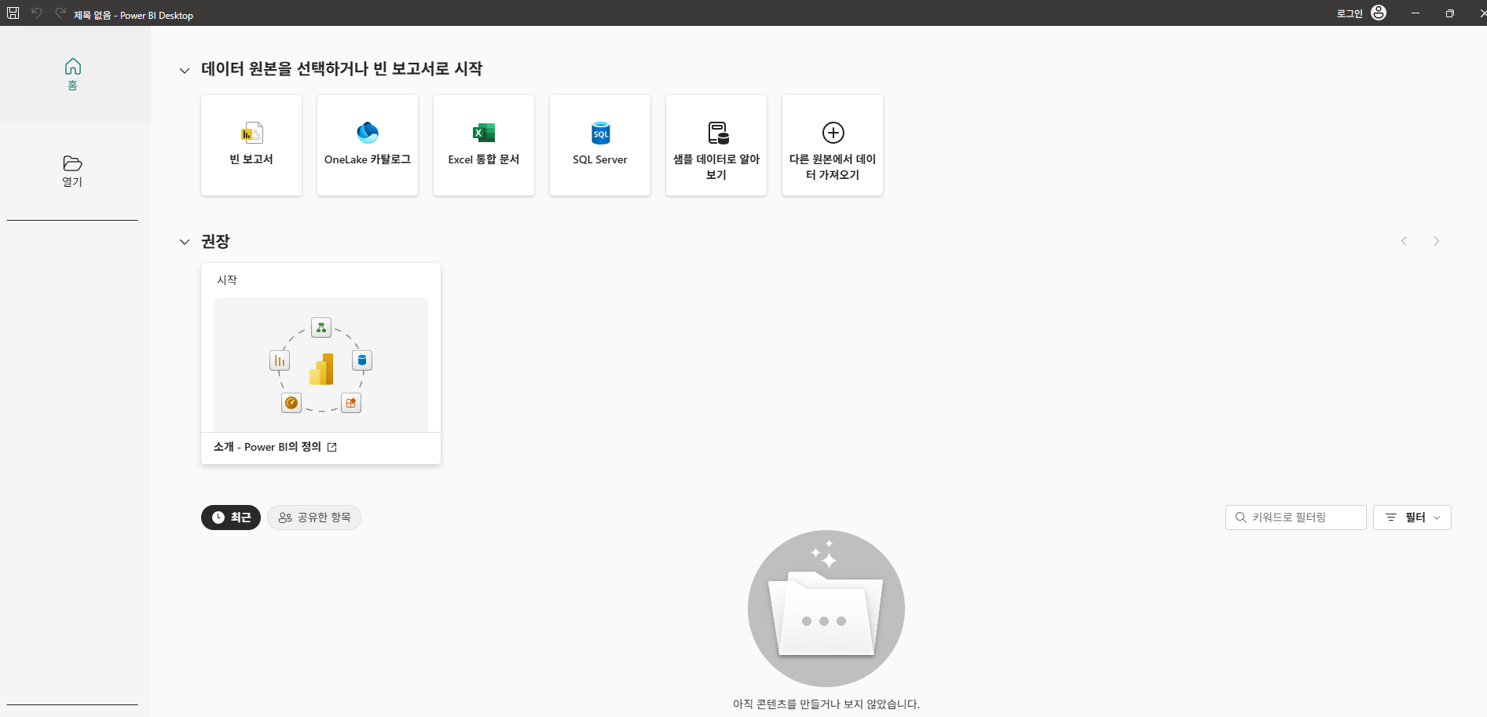The image size is (1487, 717).
Task: Click the Undo arrow in title bar
Action: [x=37, y=13]
